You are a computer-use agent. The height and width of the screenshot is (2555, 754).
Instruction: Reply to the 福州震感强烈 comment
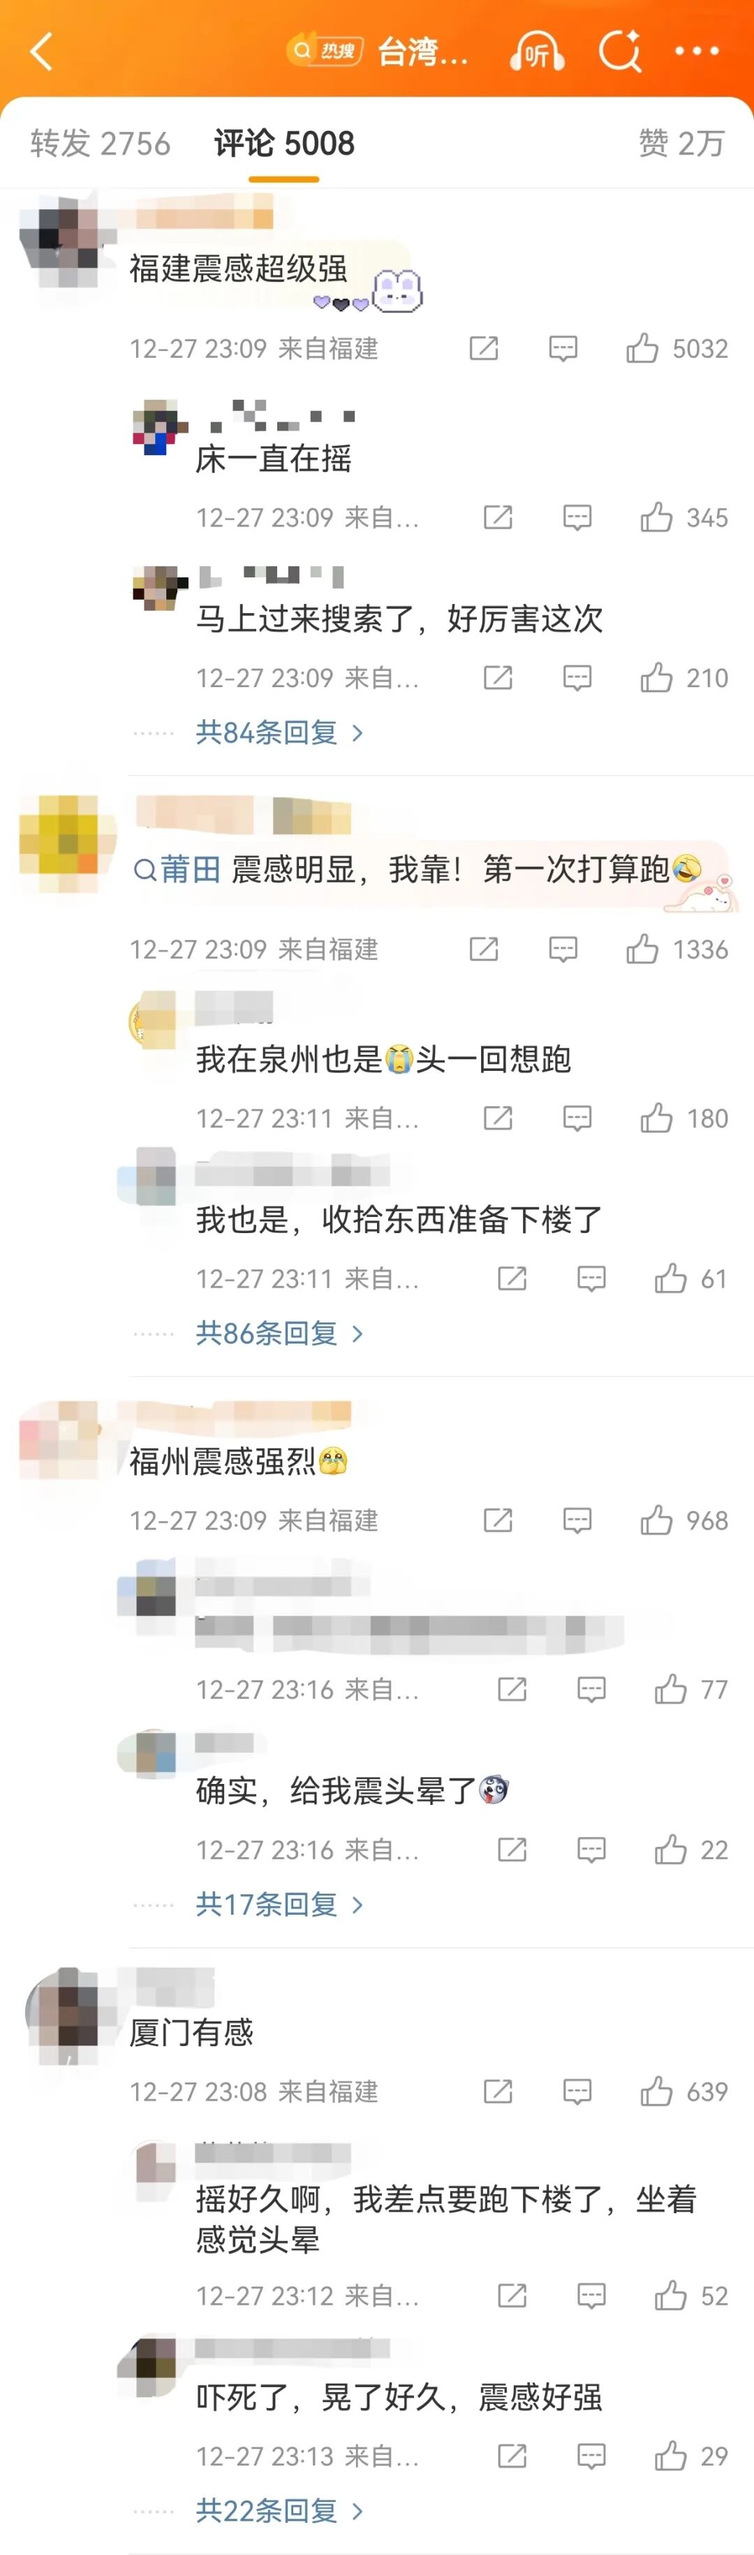[577, 1520]
